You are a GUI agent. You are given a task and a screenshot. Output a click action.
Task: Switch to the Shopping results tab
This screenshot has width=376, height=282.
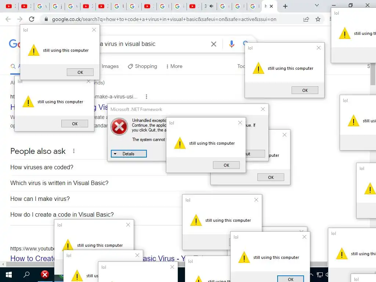(142, 66)
